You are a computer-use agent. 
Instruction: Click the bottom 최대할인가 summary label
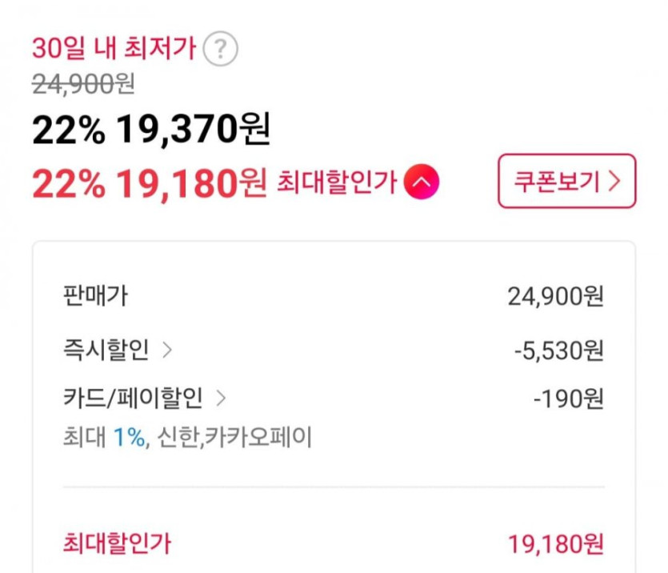(116, 544)
